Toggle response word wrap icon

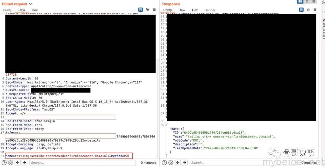(x=301, y=10)
